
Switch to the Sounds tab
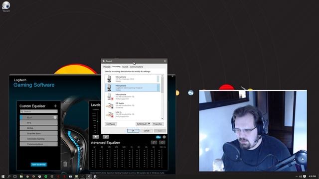click(125, 67)
